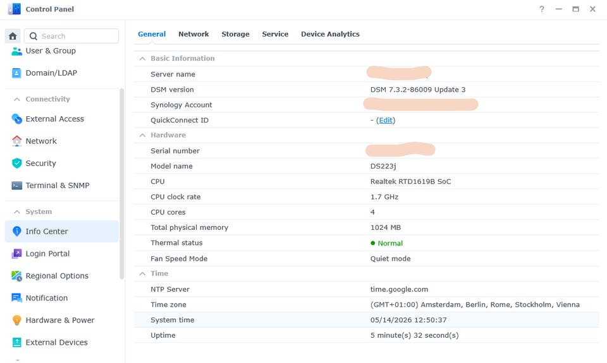Select the 05/14/2026 12:50:37 system time
This screenshot has width=607, height=363.
(x=408, y=320)
